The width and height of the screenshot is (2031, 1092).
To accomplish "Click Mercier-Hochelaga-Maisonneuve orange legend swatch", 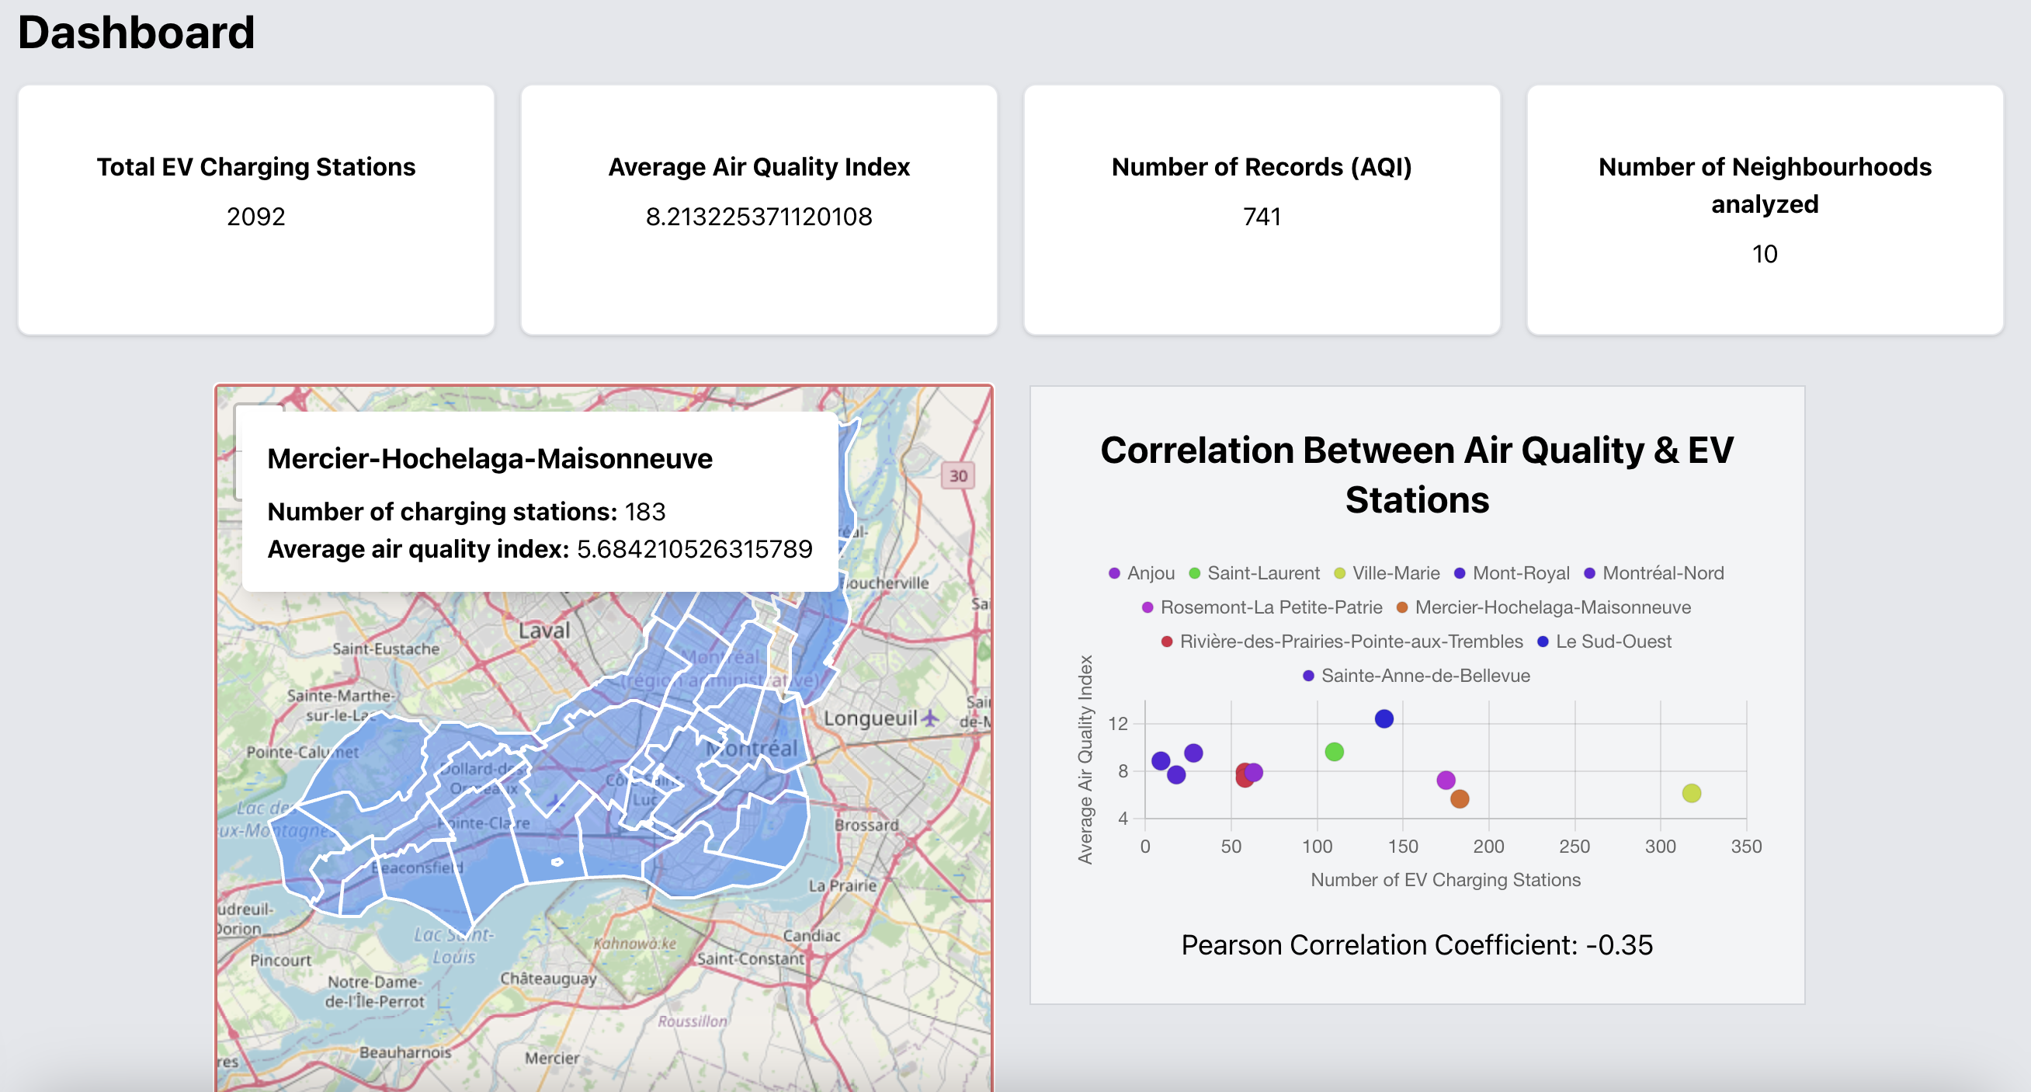I will pyautogui.click(x=1402, y=607).
